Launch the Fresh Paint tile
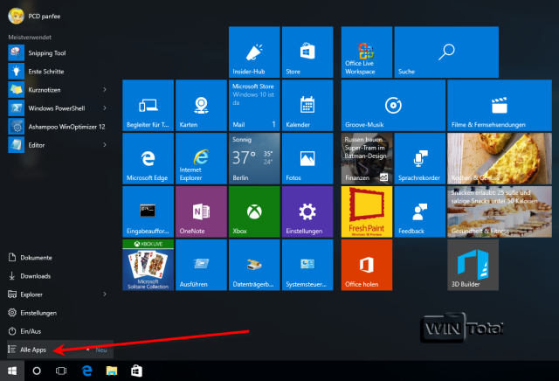The width and height of the screenshot is (559, 381). coord(367,211)
